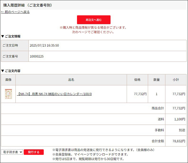This screenshot has width=188, height=163.
Task: Click the 送料 label
Action: pos(161,119)
